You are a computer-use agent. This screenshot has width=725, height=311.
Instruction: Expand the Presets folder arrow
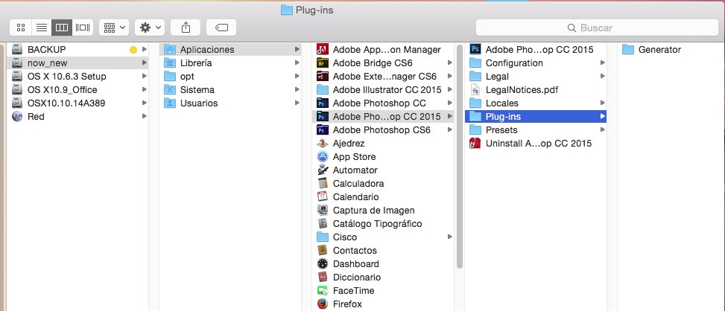[x=603, y=129]
